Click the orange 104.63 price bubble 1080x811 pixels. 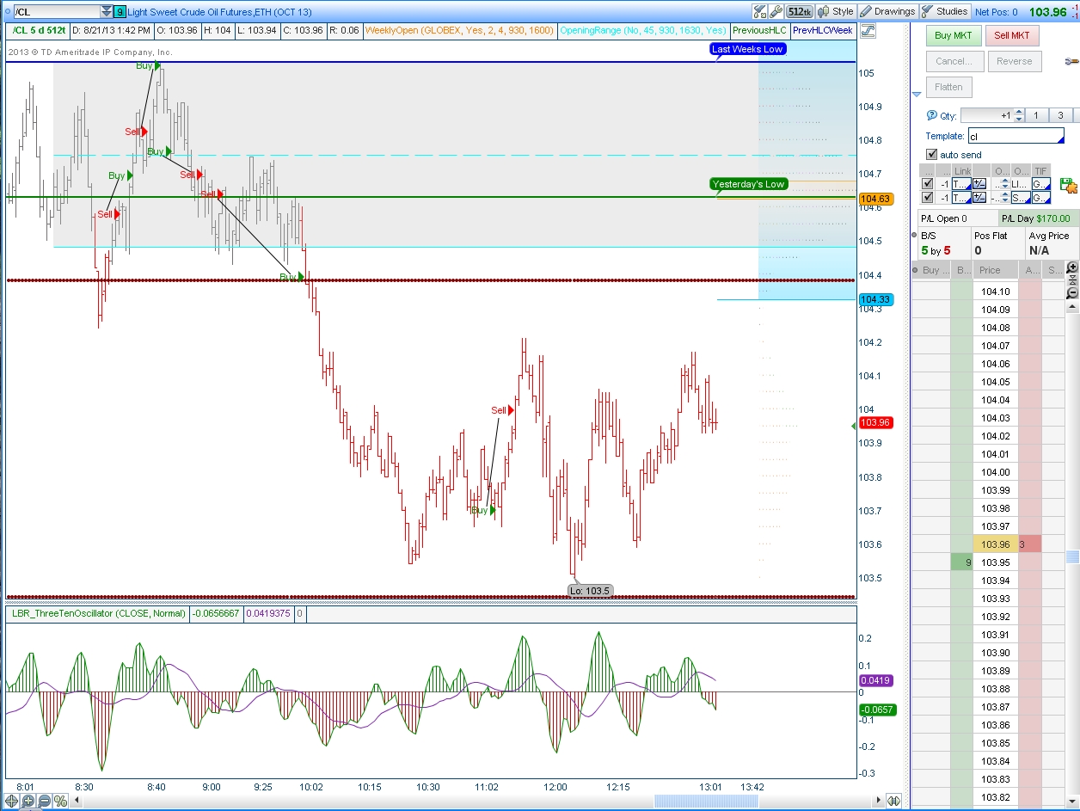876,199
